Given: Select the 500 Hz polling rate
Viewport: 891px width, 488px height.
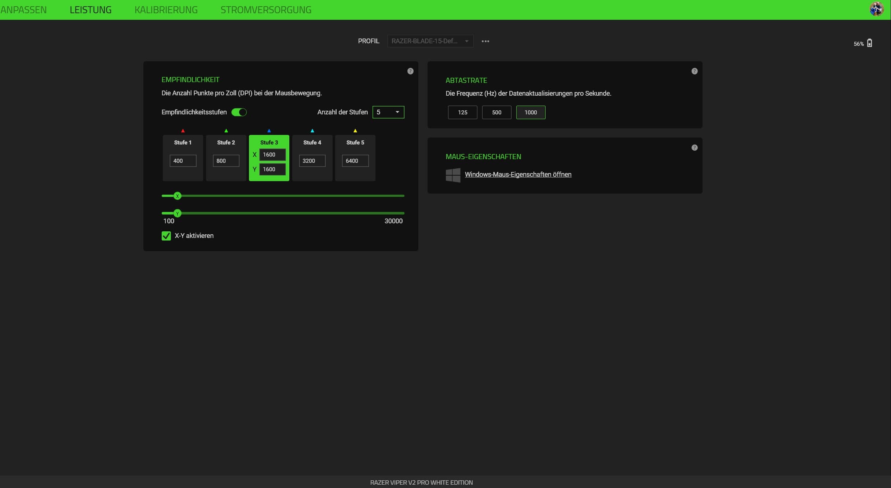Looking at the screenshot, I should click(x=496, y=113).
